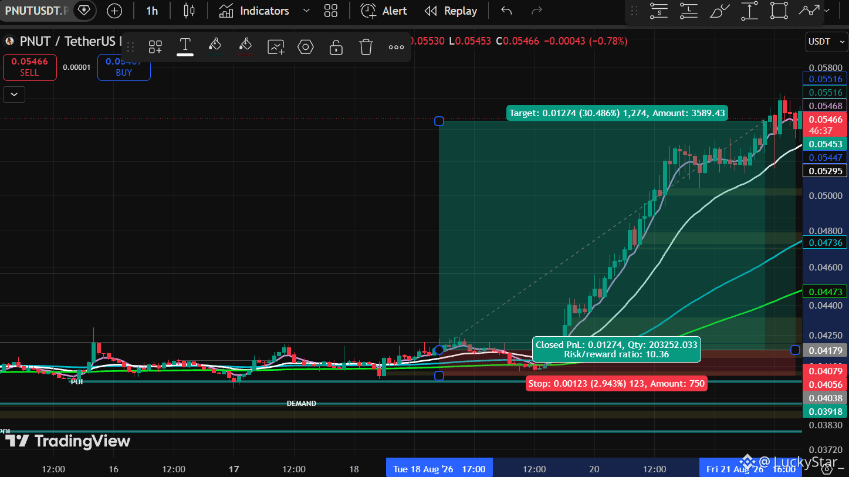Open USDT currency dropdown
The image size is (849, 477).
coord(826,42)
